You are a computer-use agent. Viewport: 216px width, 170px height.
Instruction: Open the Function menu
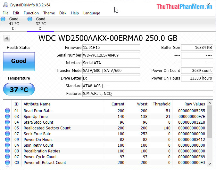31,13
